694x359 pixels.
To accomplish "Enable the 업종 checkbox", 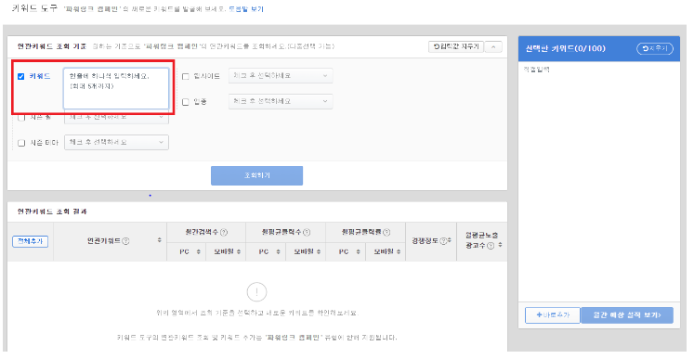I will pos(186,102).
